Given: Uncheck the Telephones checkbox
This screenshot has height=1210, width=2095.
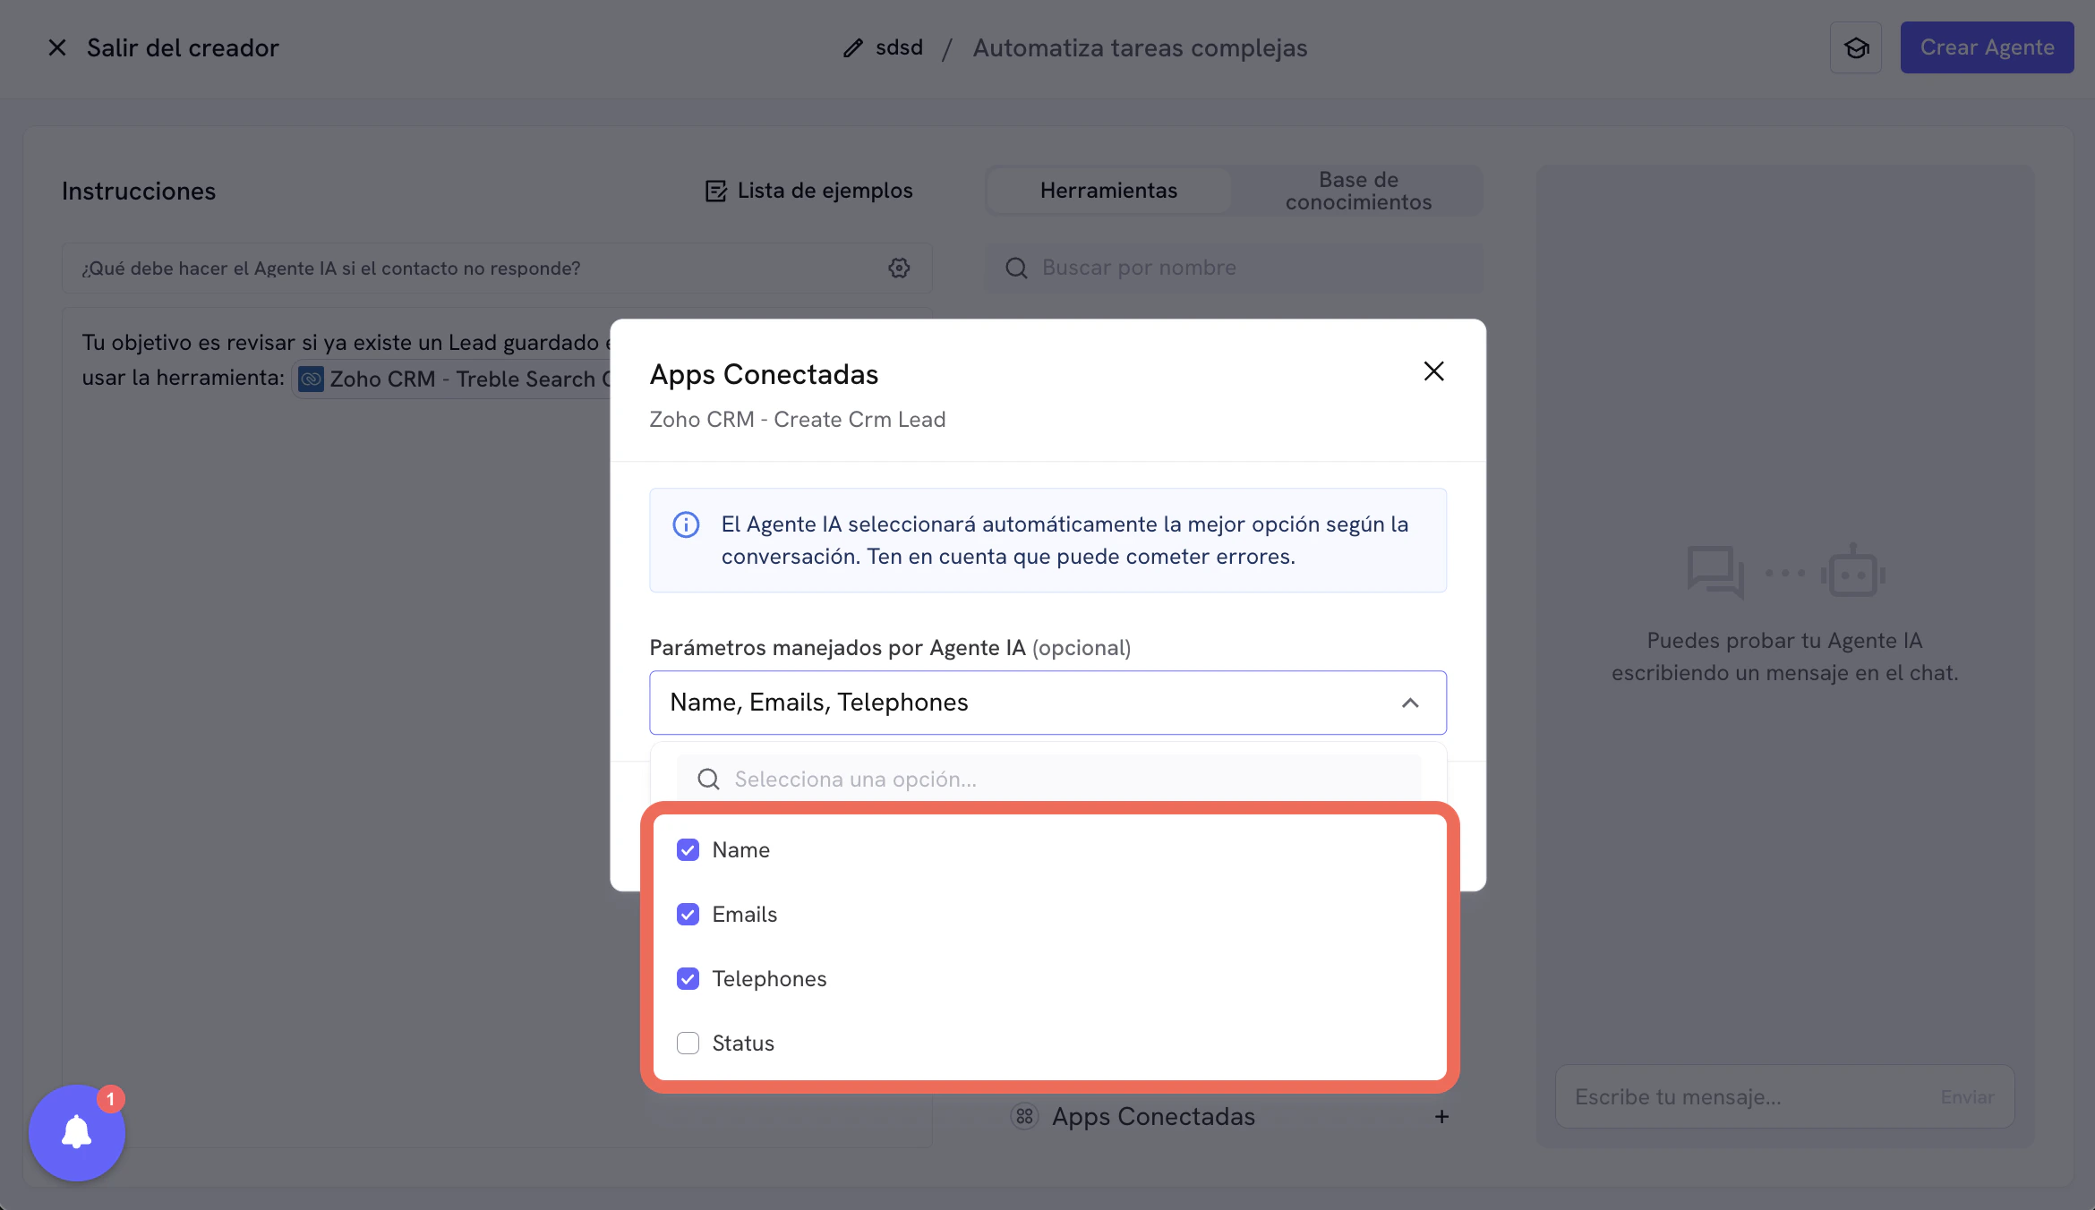Looking at the screenshot, I should [x=688, y=978].
